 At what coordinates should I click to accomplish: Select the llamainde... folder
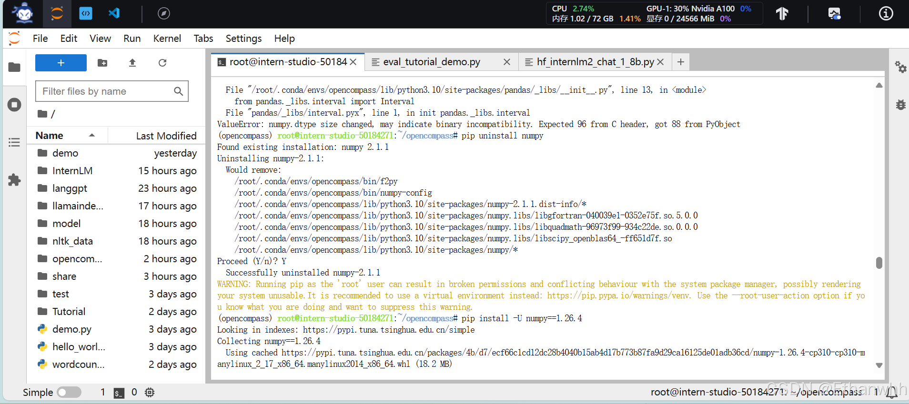pos(116,206)
